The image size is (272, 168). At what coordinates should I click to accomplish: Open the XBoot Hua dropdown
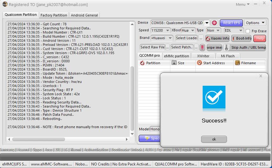pyautogui.click(x=188, y=30)
